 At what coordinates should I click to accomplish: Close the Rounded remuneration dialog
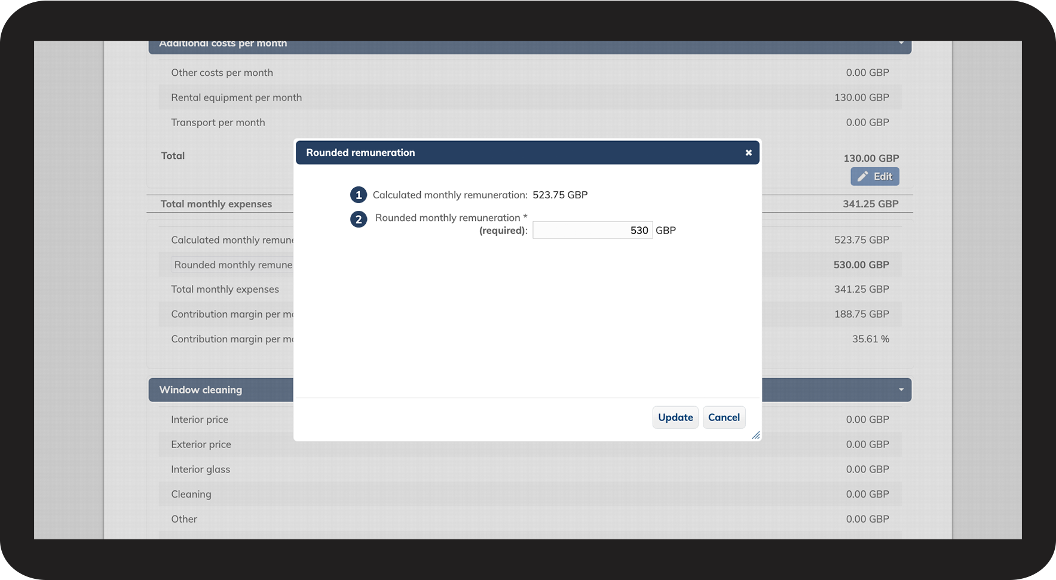coord(748,153)
